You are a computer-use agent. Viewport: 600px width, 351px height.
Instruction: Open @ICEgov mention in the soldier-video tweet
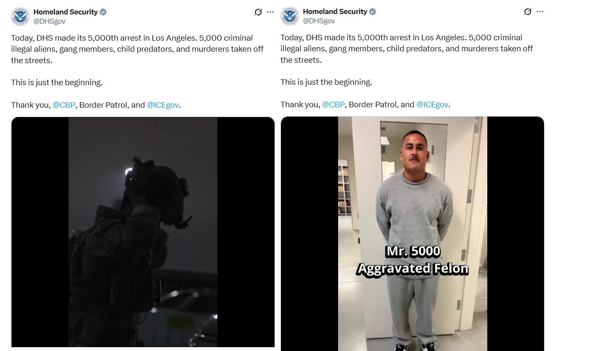tap(163, 105)
